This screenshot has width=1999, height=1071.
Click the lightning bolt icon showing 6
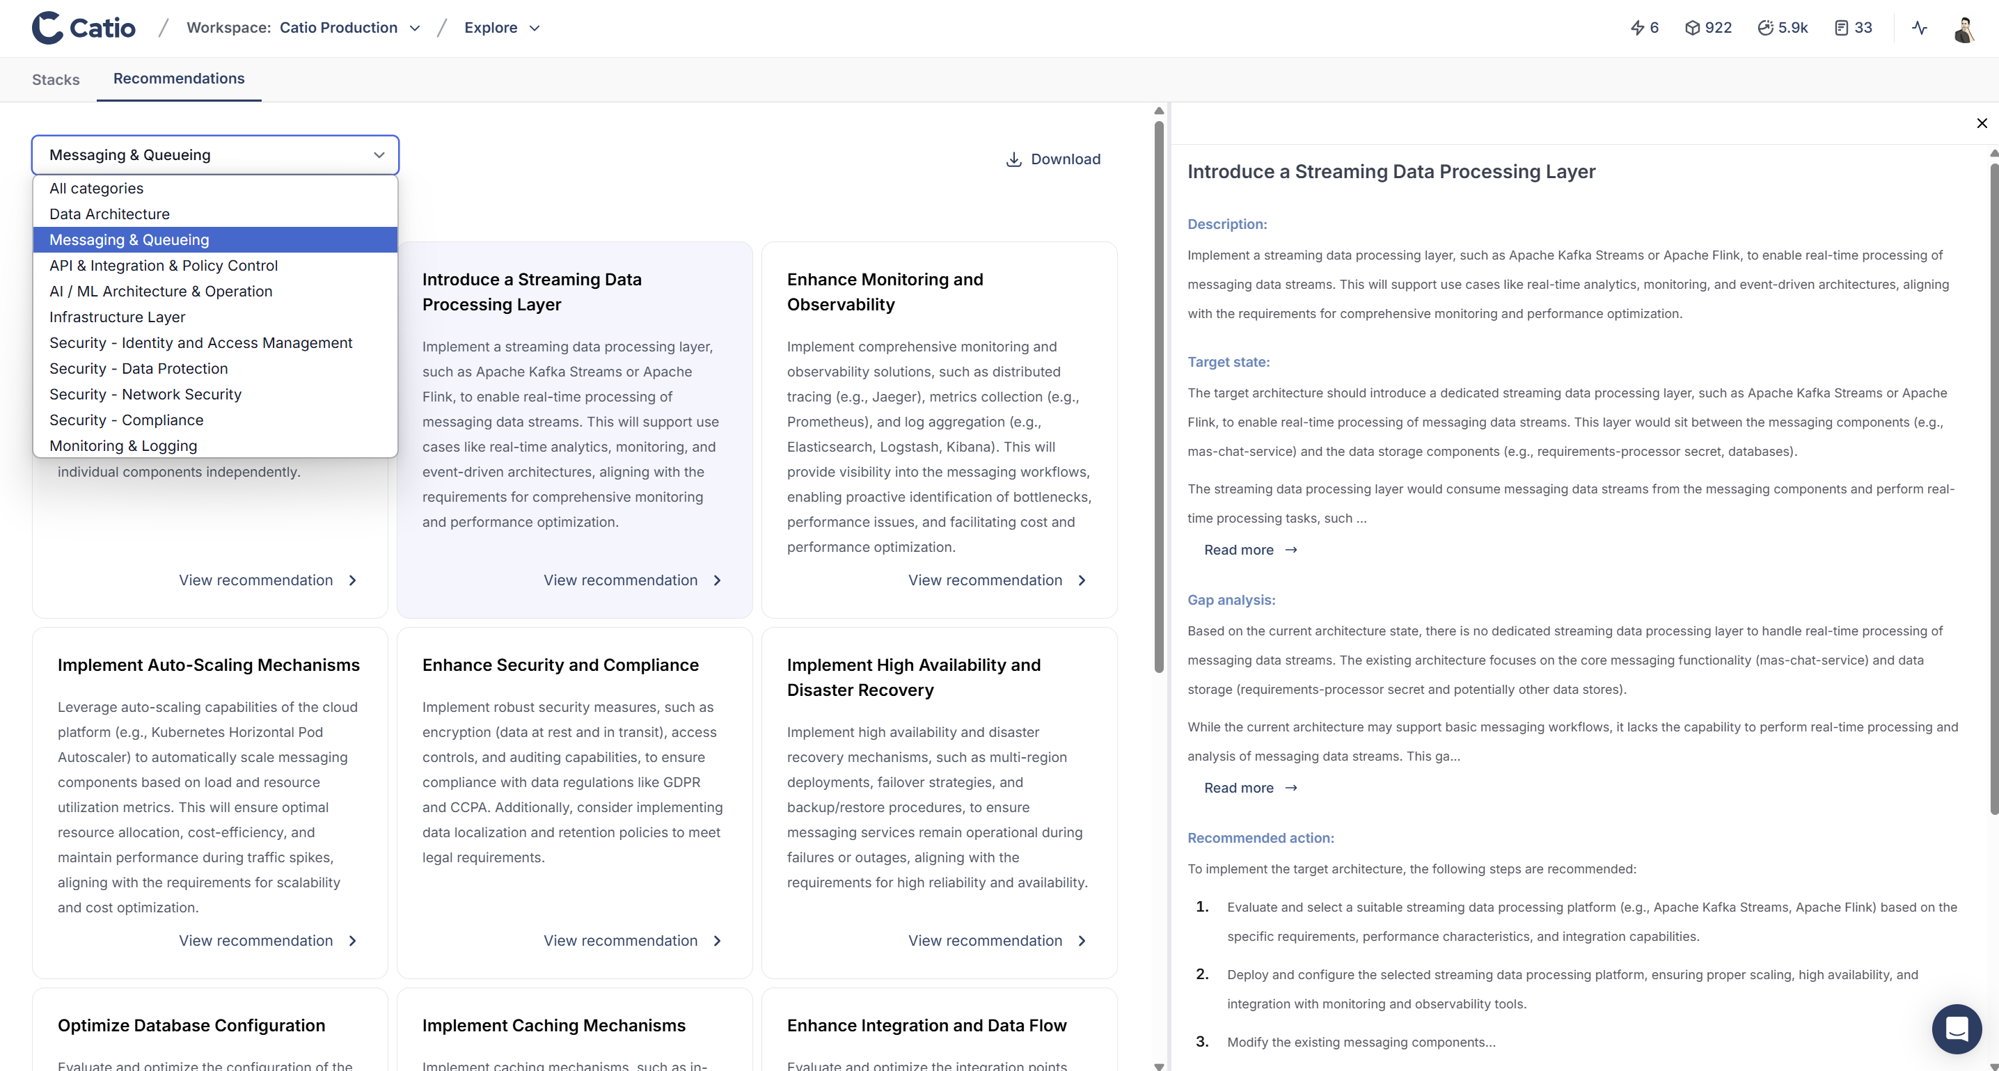tap(1636, 28)
